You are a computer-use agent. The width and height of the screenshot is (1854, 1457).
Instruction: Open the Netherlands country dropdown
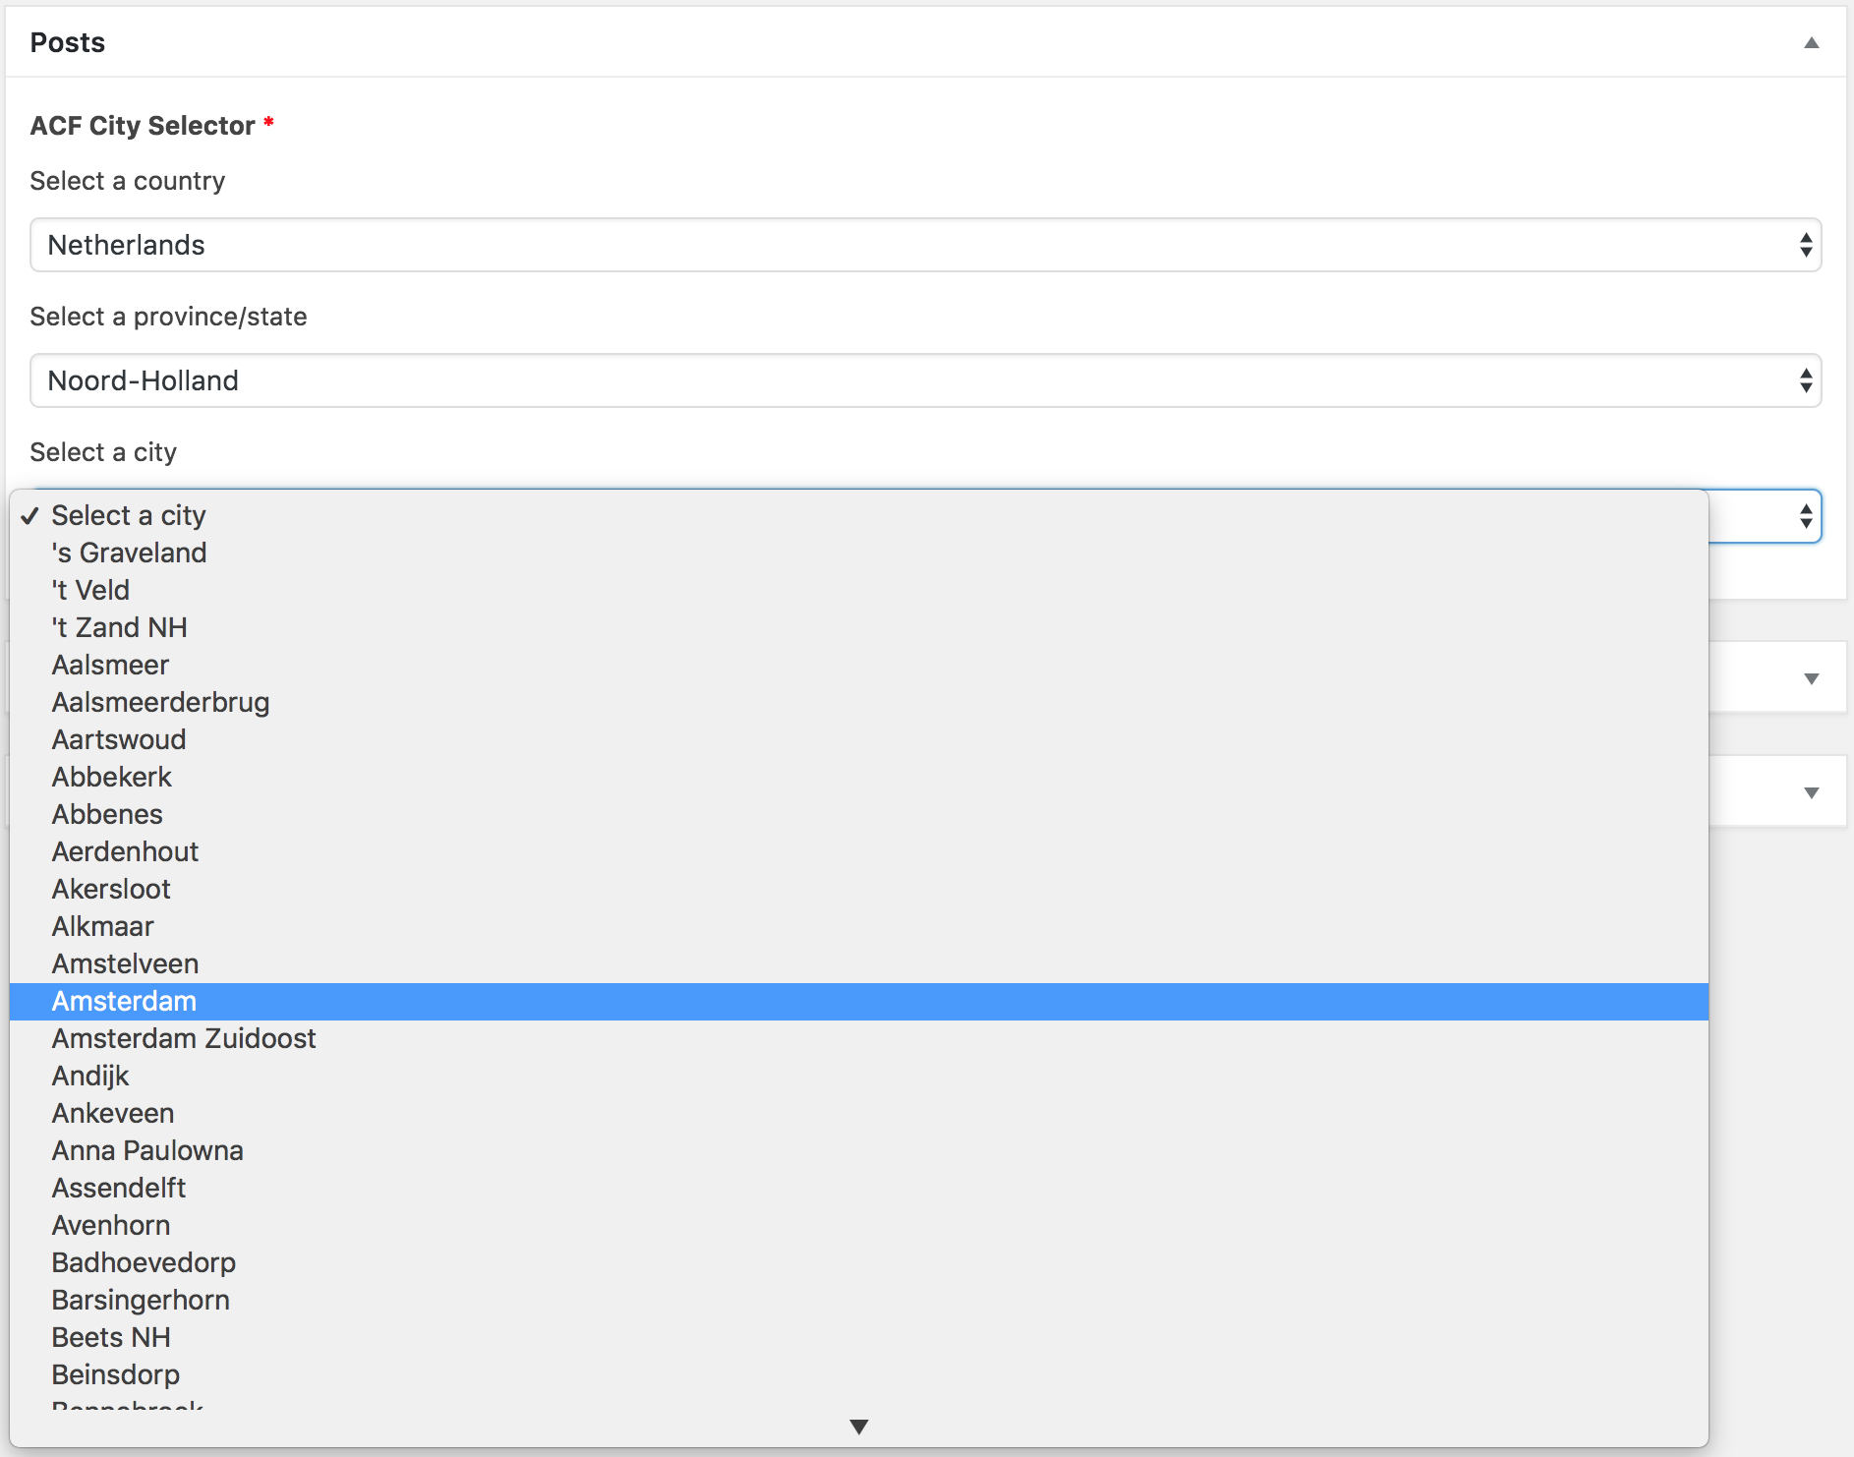[925, 245]
